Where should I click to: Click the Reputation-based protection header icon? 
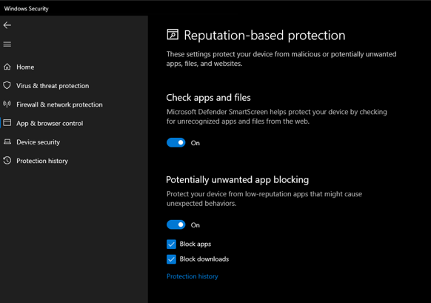click(x=173, y=35)
